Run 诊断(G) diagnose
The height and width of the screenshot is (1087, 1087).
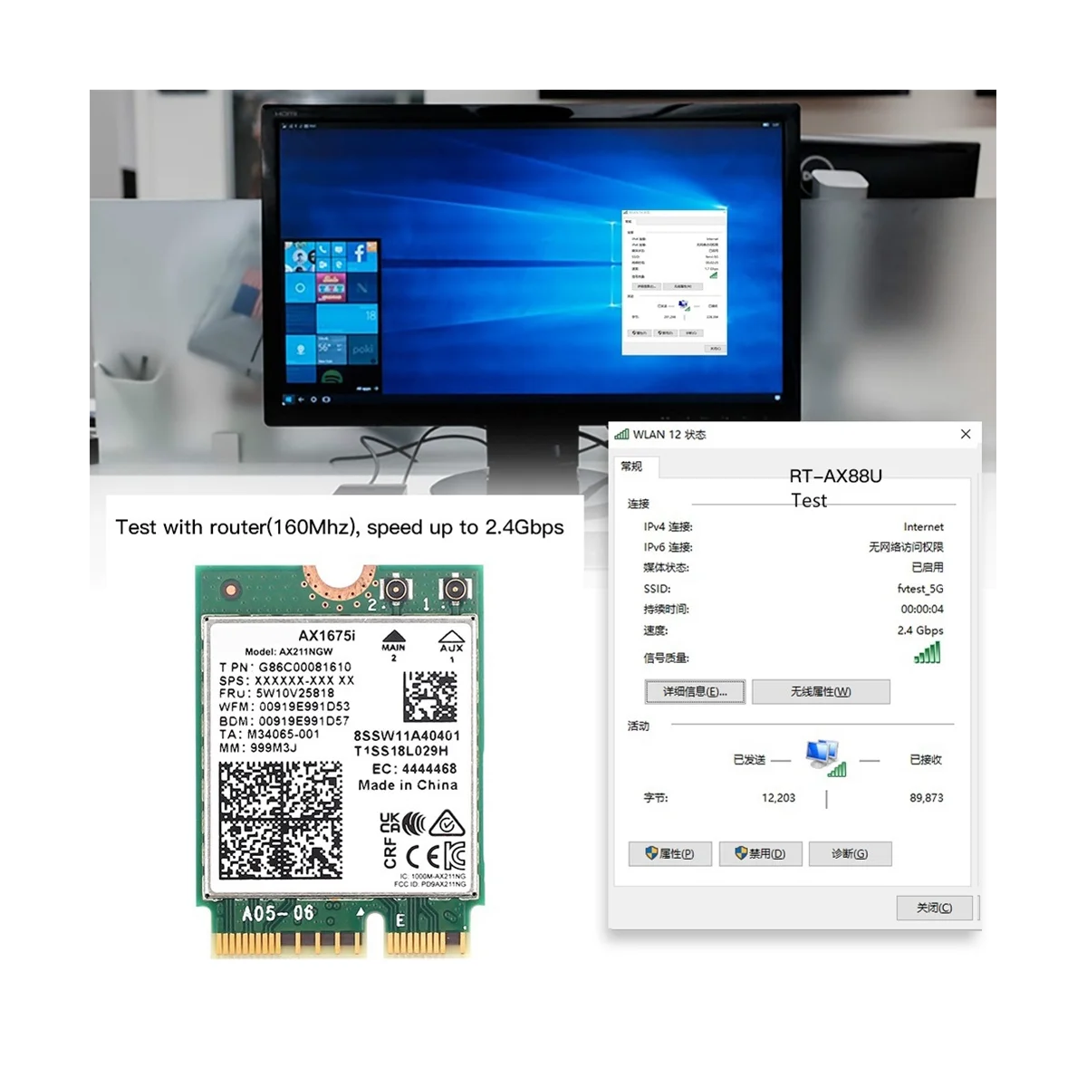tap(850, 853)
